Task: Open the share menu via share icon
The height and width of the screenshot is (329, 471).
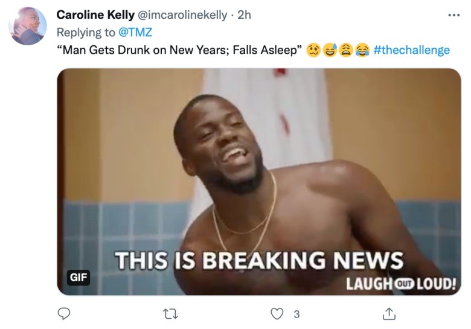Action: 389,313
